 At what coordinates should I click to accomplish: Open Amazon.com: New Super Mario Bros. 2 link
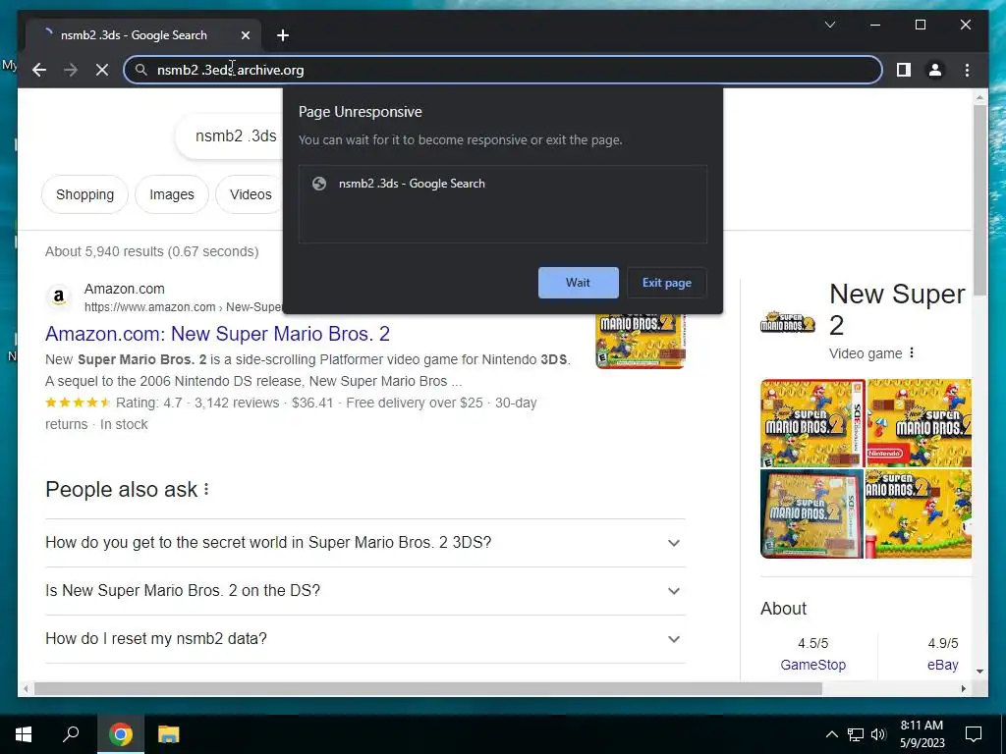[x=217, y=334]
